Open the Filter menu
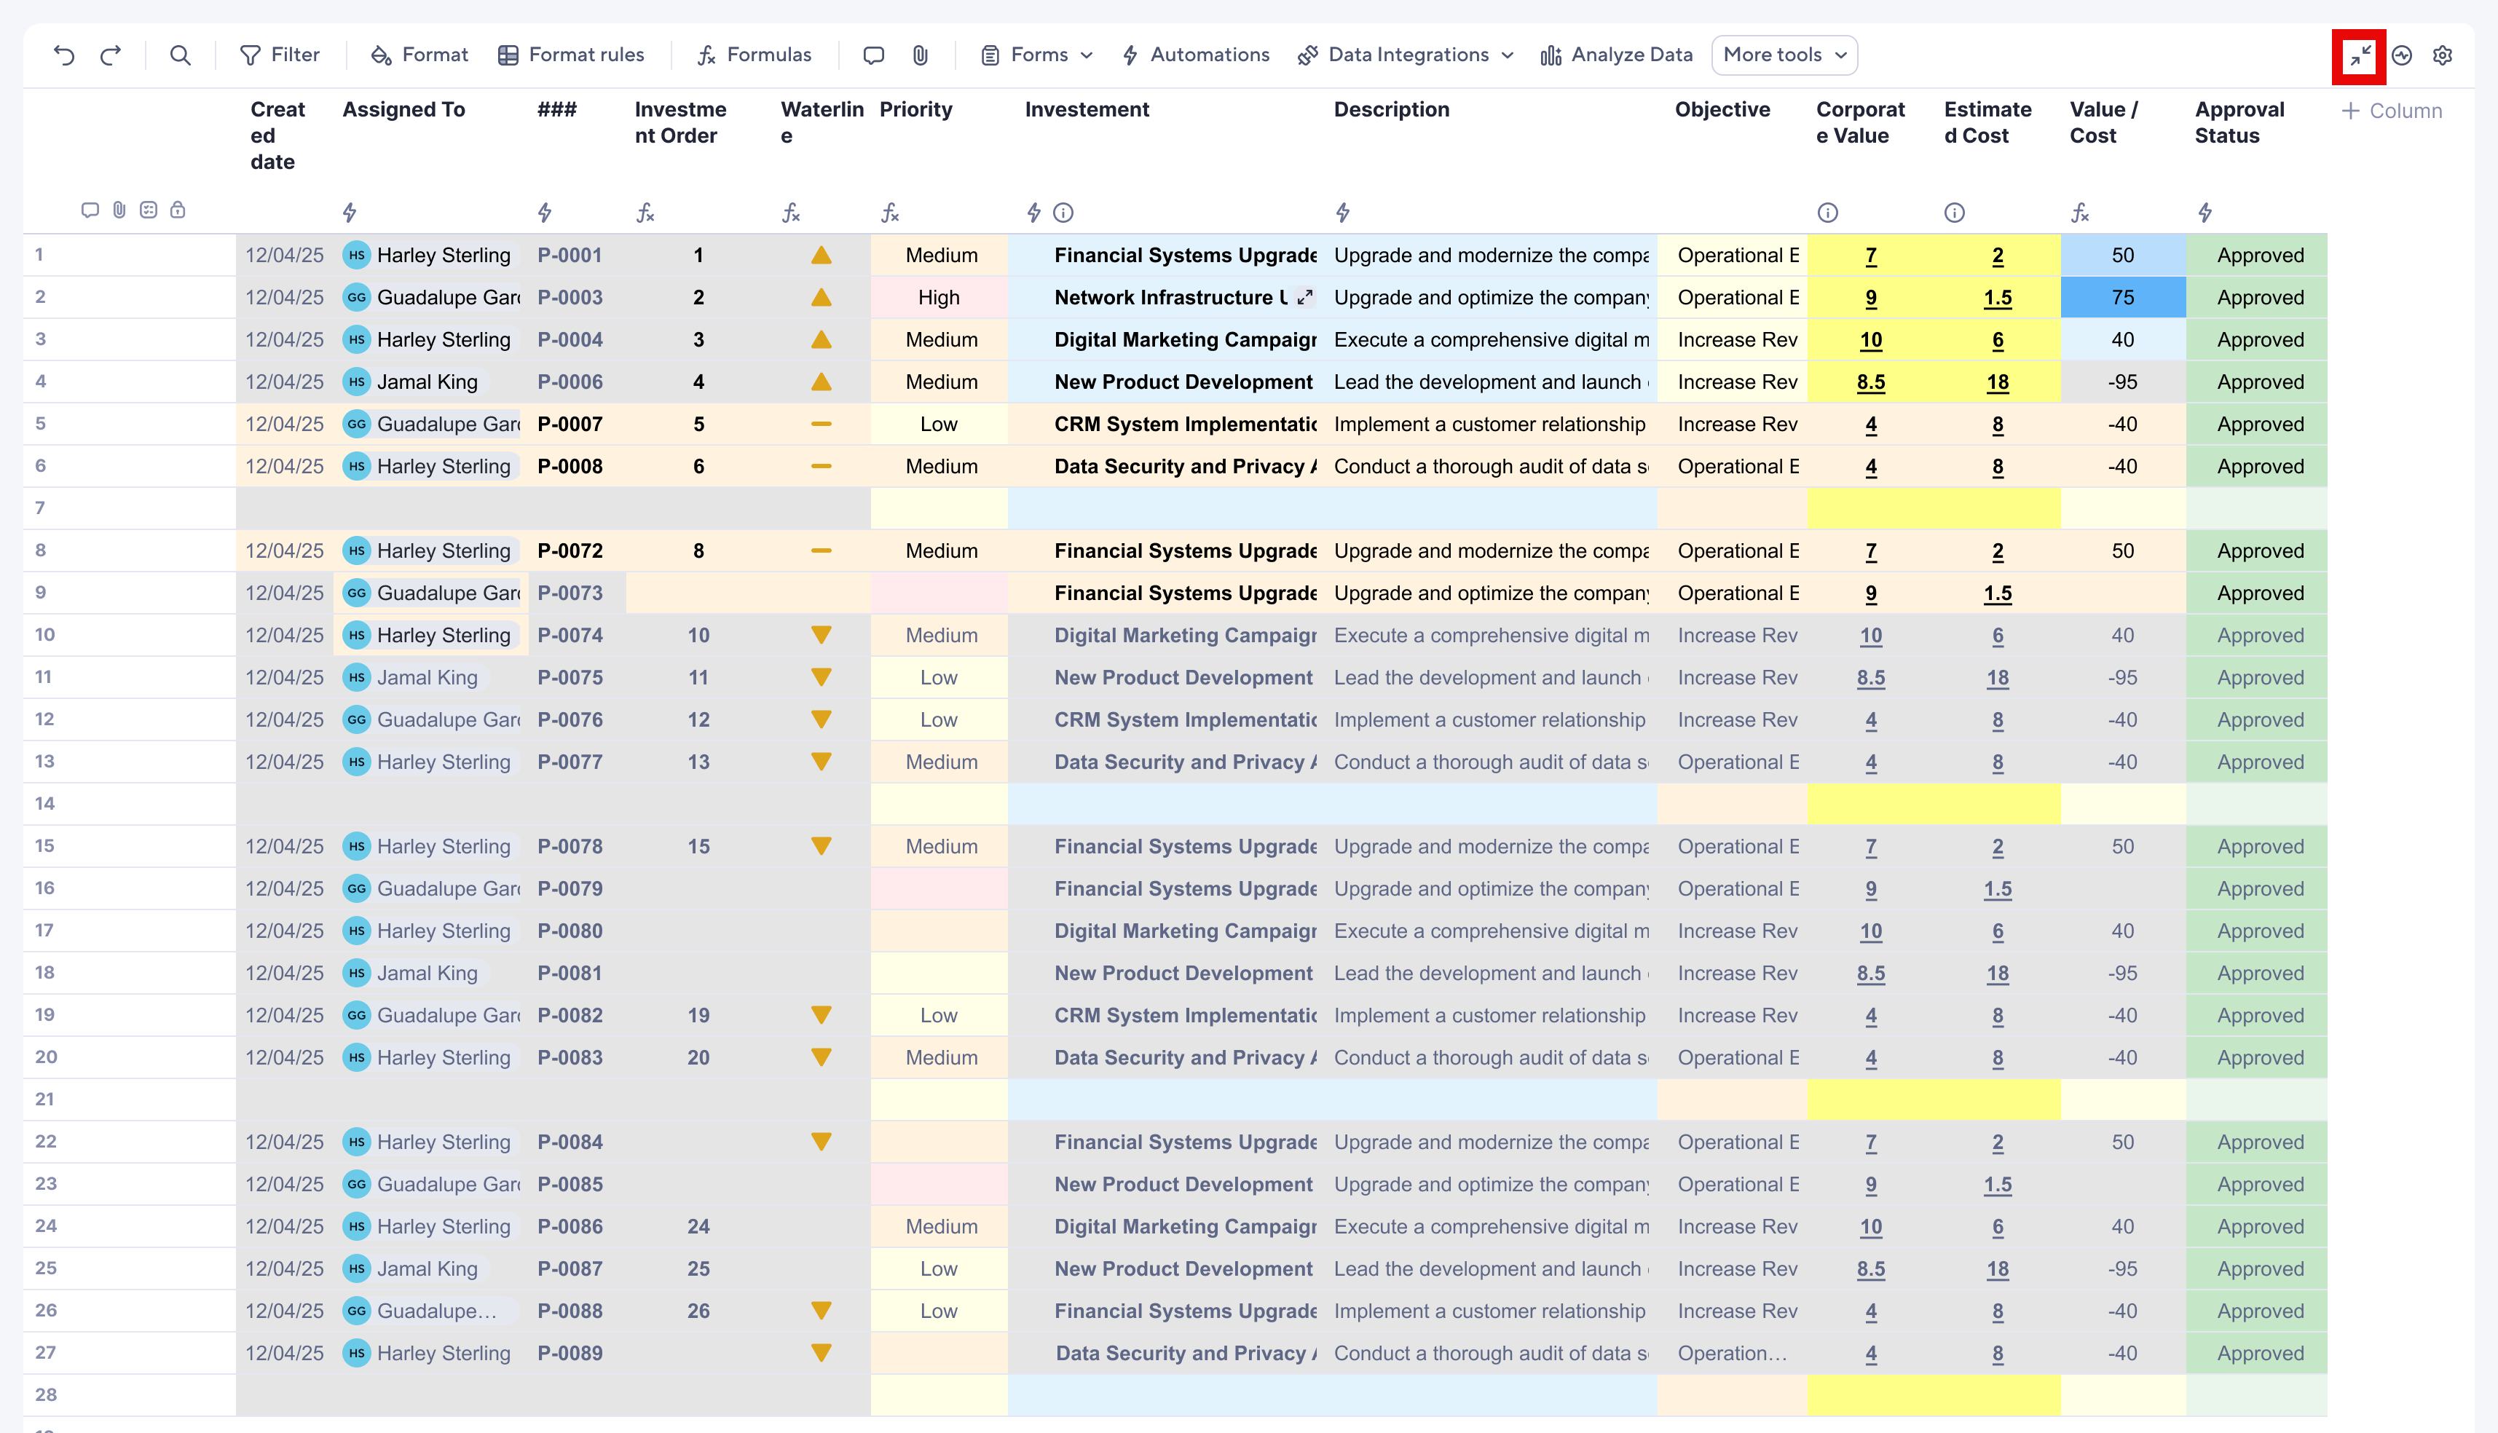The width and height of the screenshot is (2498, 1433). [x=280, y=55]
